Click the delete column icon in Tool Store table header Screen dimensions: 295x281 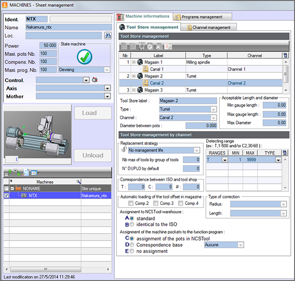[x=285, y=55]
